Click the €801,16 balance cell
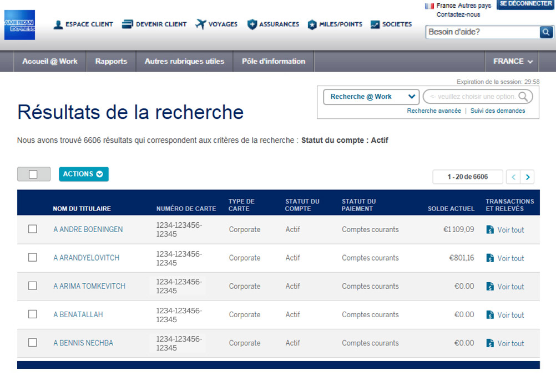 point(461,258)
